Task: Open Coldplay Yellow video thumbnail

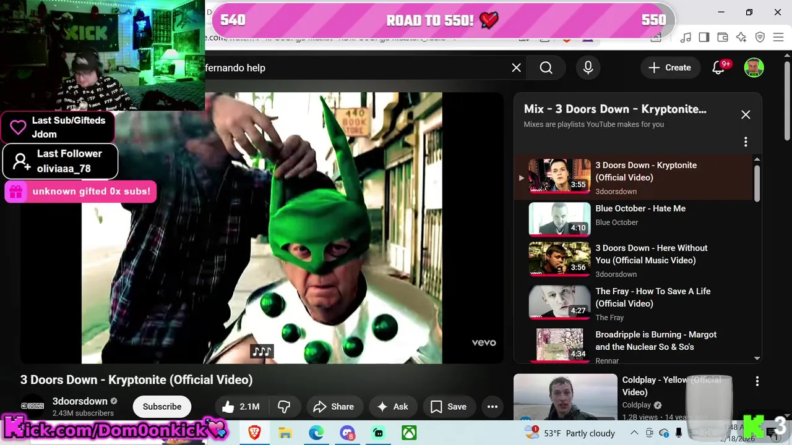Action: [x=565, y=397]
